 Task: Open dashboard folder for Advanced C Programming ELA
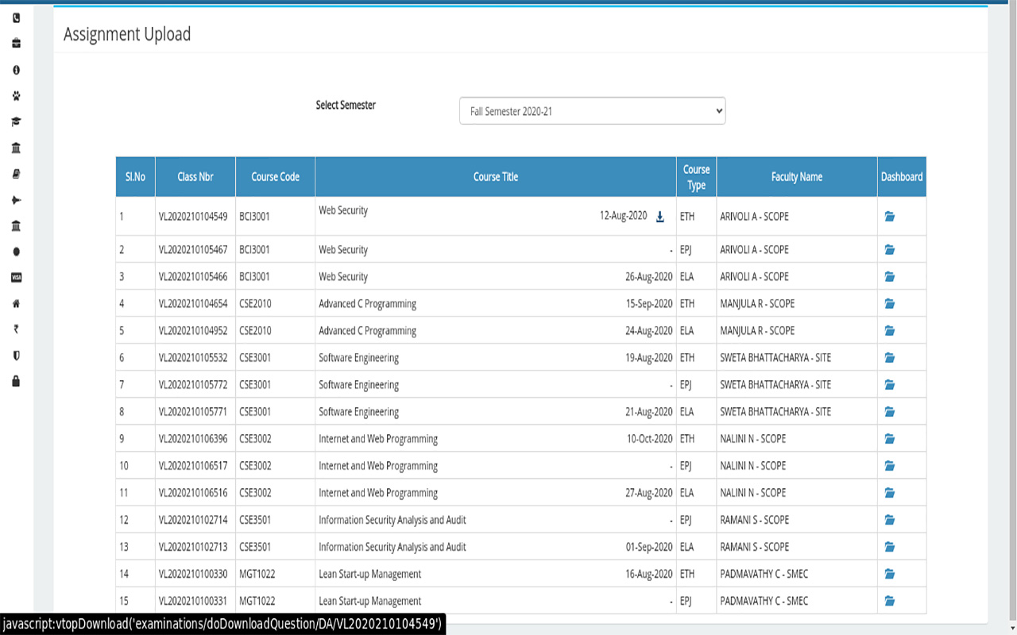coord(890,330)
